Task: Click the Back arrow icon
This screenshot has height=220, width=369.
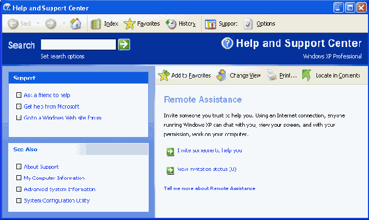Action: point(13,23)
